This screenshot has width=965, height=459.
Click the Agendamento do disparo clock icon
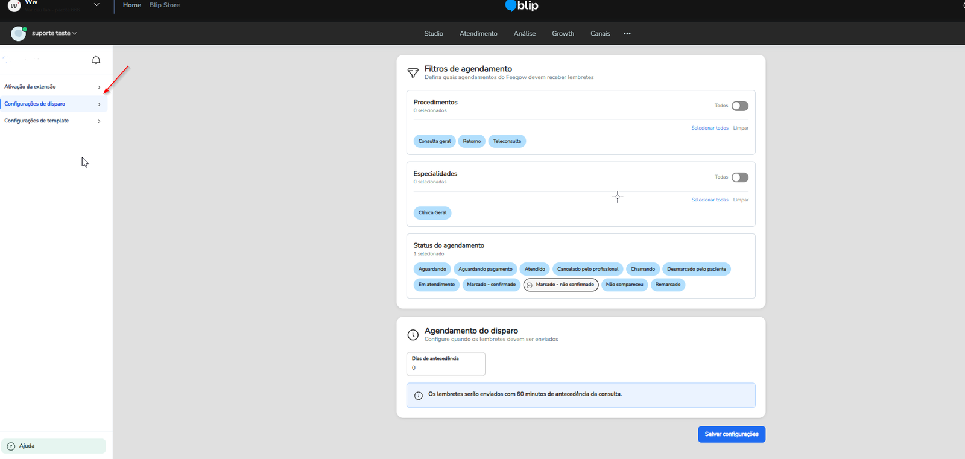point(413,335)
